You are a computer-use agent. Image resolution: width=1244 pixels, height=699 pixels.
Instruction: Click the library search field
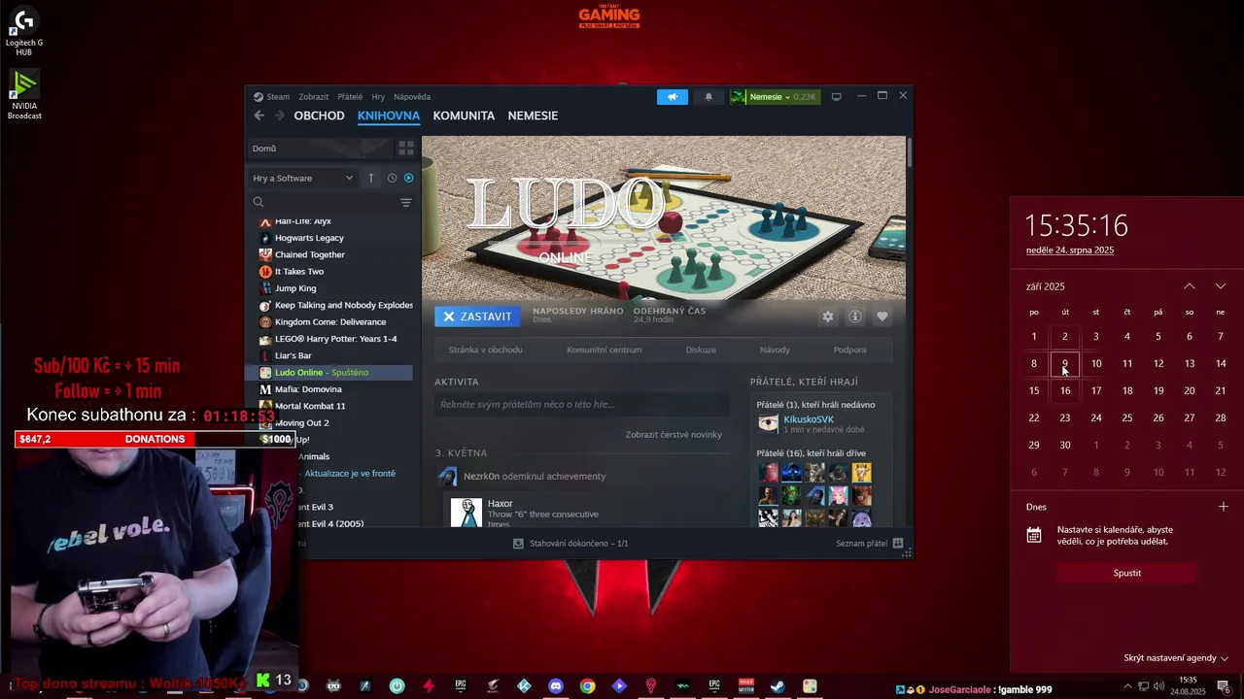click(326, 203)
